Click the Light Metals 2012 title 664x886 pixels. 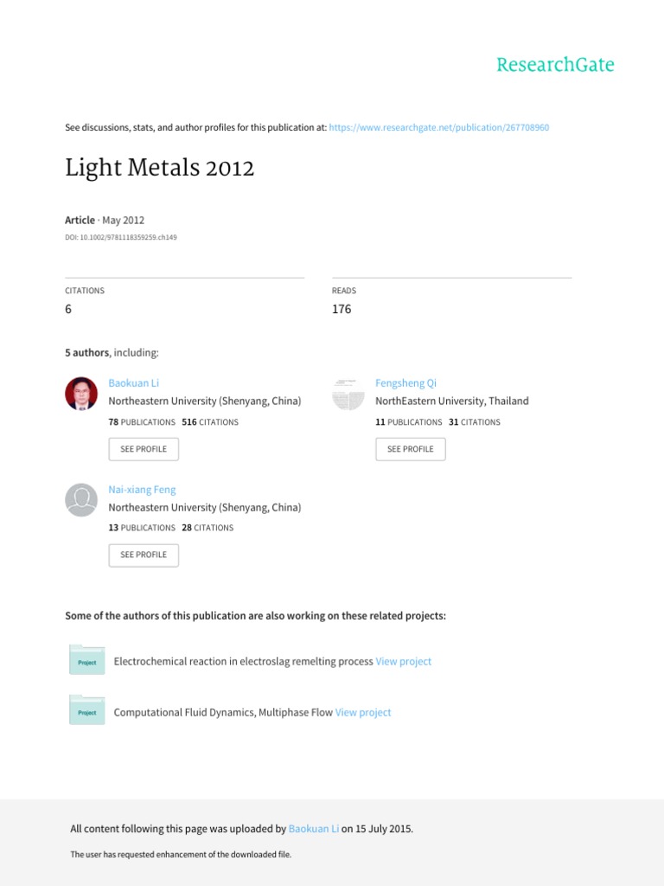160,168
